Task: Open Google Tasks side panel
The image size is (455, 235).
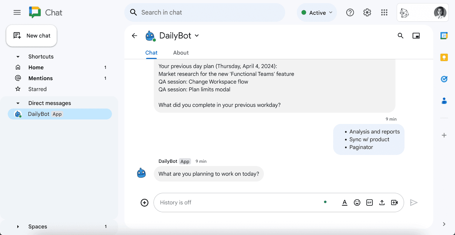Action: 444,79
